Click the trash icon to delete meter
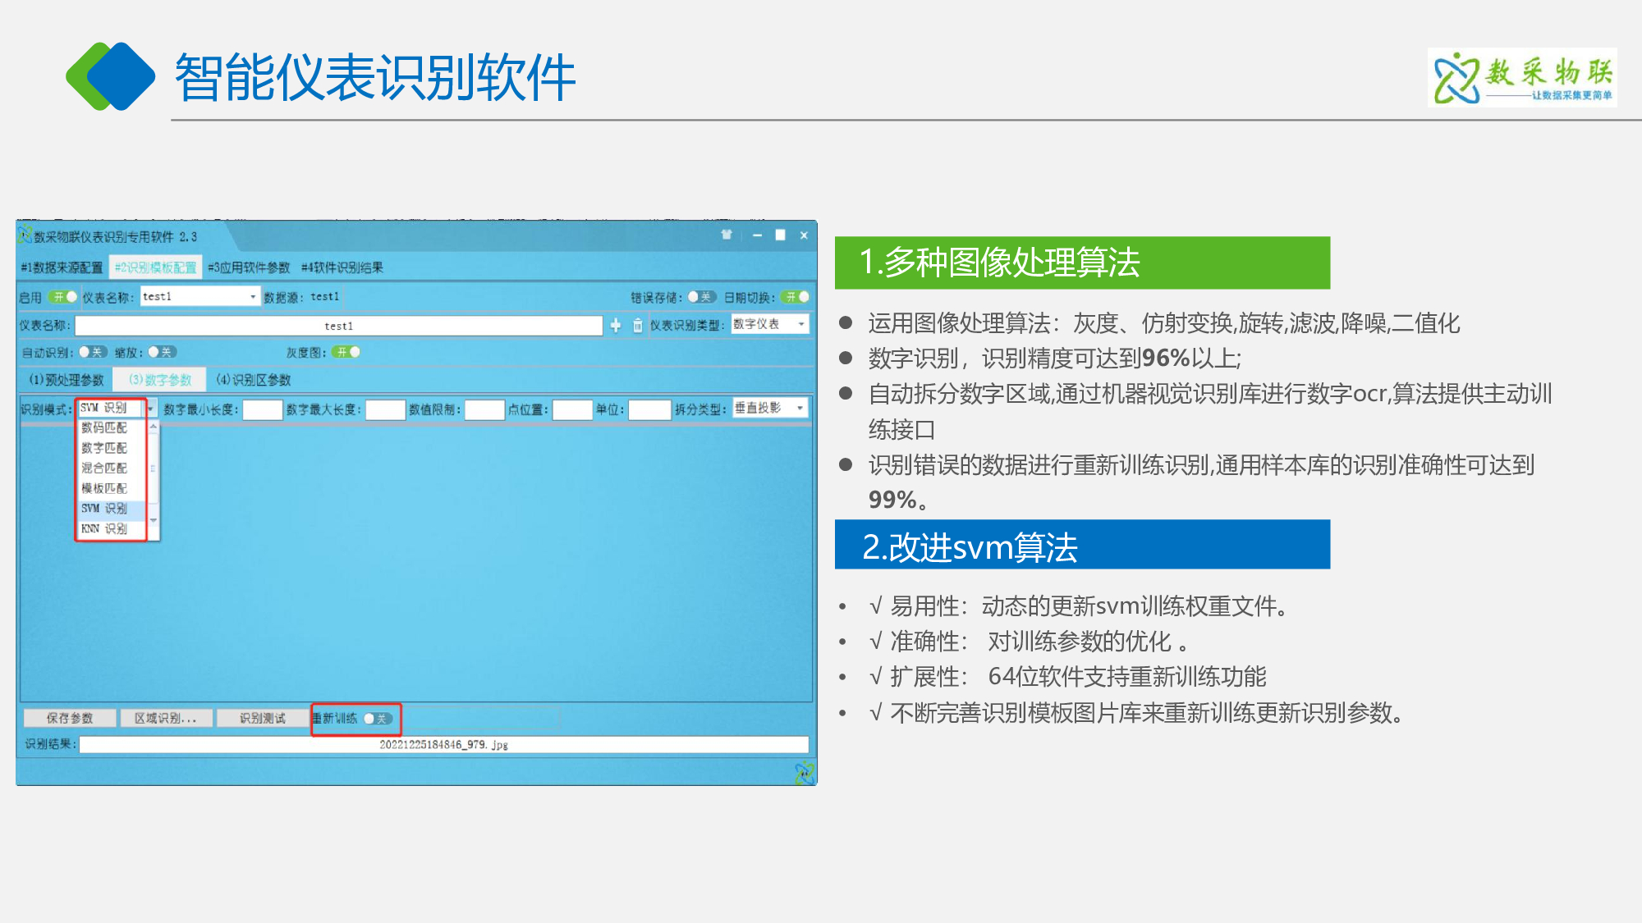The image size is (1642, 923). [x=638, y=326]
